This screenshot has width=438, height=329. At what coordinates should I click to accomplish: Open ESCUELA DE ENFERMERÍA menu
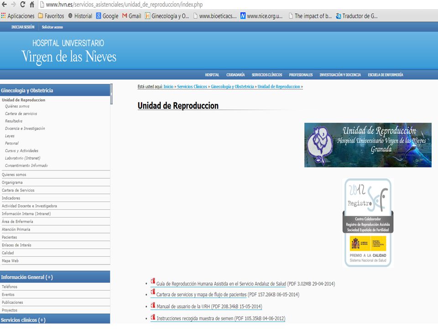386,74
